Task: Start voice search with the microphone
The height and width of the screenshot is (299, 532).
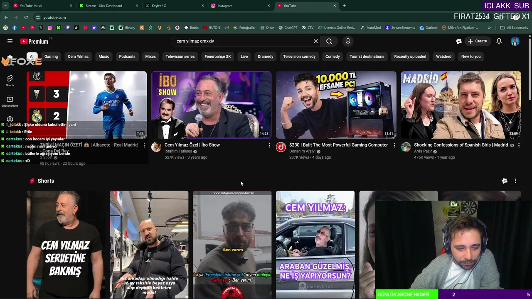Action: click(x=348, y=41)
